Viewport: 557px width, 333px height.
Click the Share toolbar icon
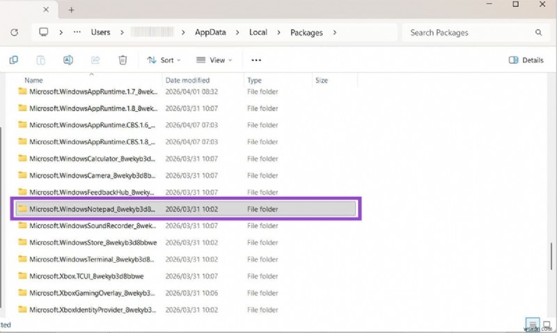[x=95, y=60]
